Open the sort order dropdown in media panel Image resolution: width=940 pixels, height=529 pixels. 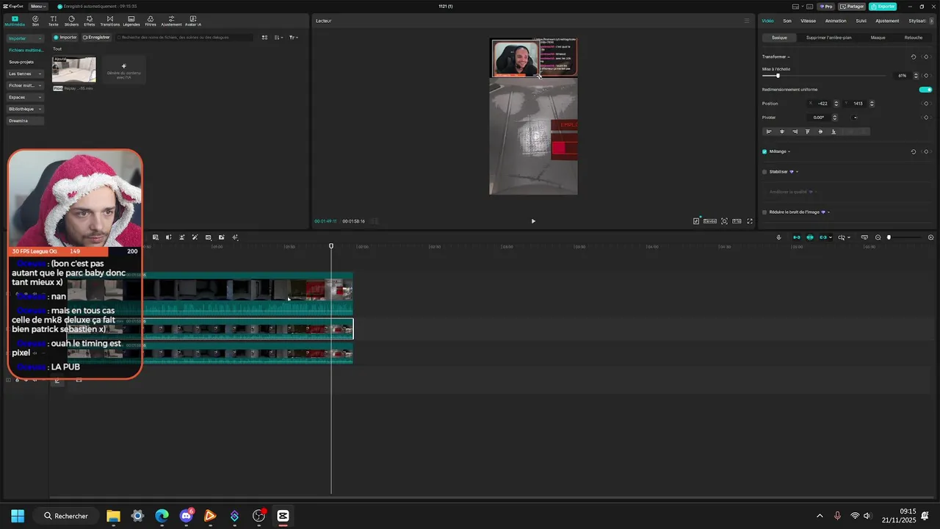tap(279, 37)
